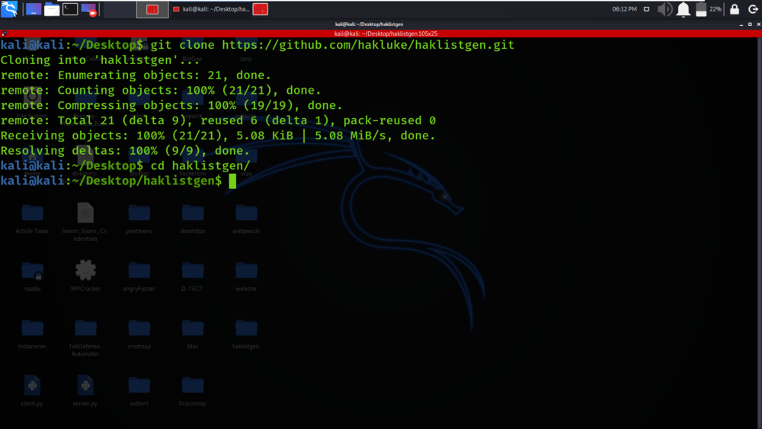
Task: Open the screen recorder launcher in panel
Action: (x=89, y=9)
